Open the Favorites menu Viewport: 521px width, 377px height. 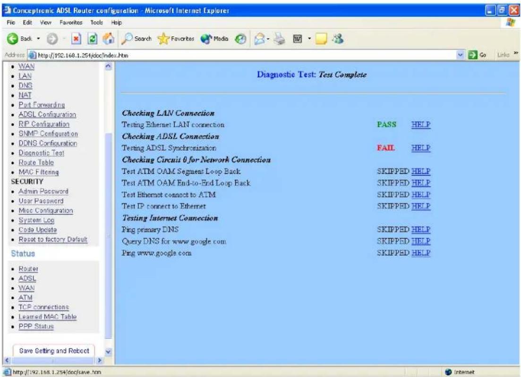pos(71,23)
